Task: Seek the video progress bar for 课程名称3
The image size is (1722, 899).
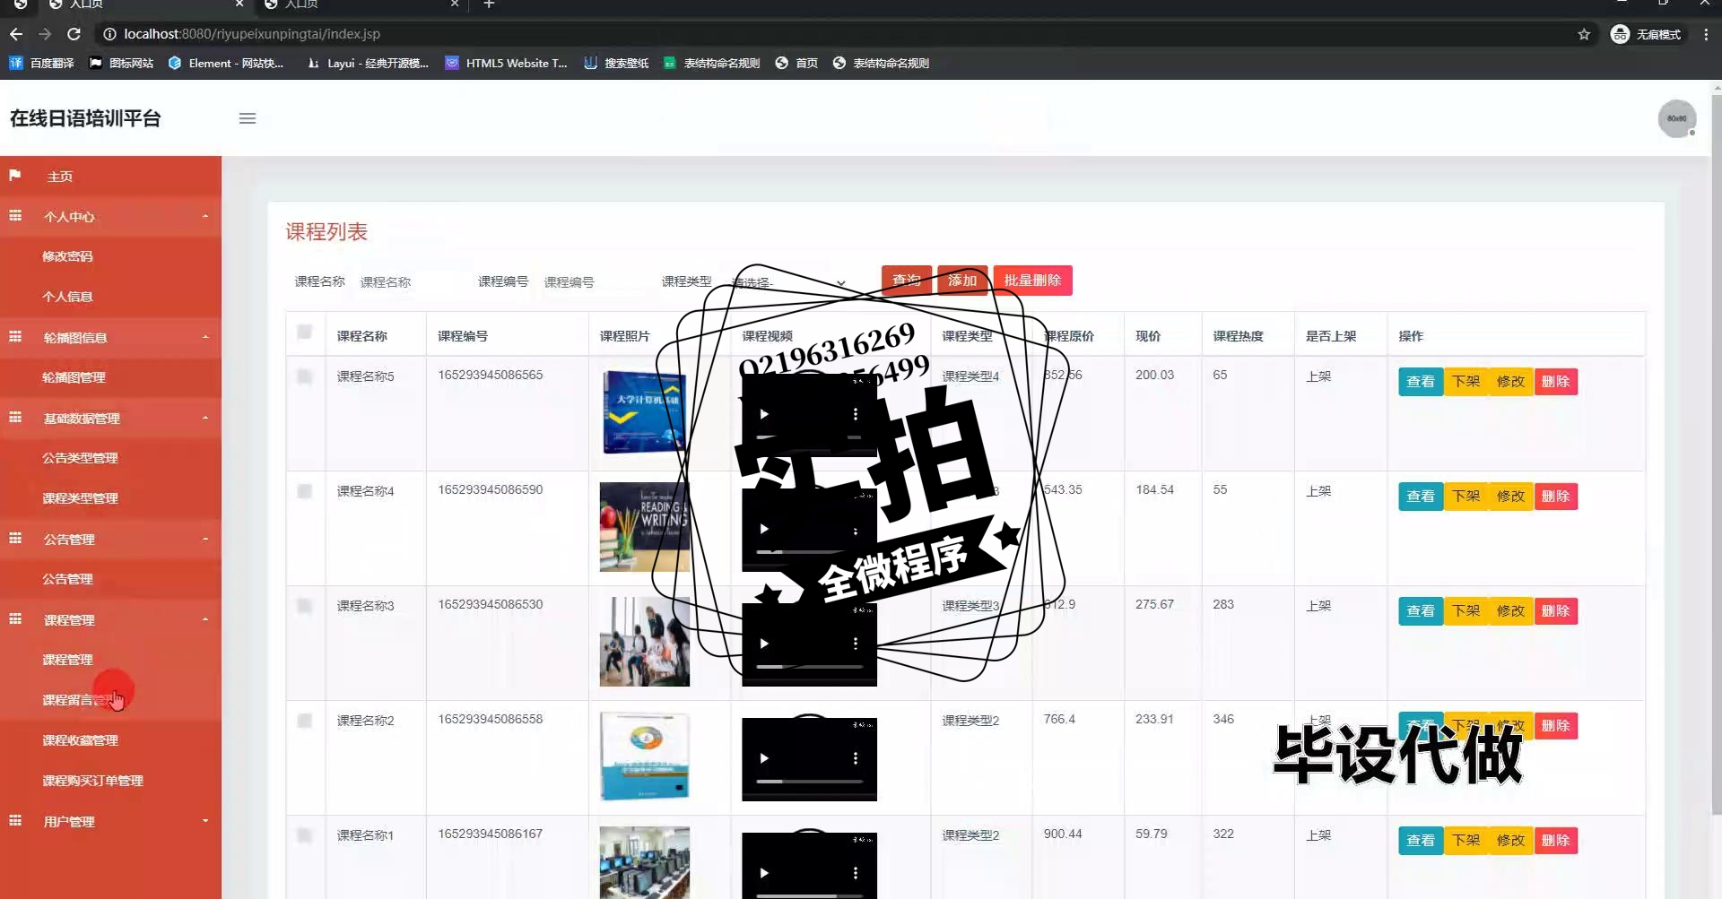Action: tap(809, 667)
